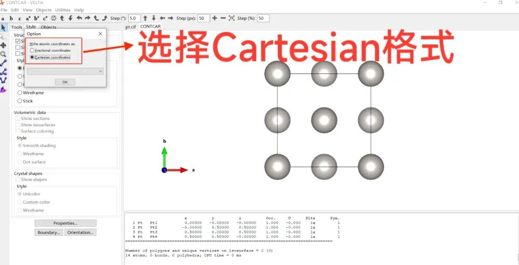This screenshot has height=265, width=519.
Task: Switch to the CONTCAR document tab
Action: [151, 26]
